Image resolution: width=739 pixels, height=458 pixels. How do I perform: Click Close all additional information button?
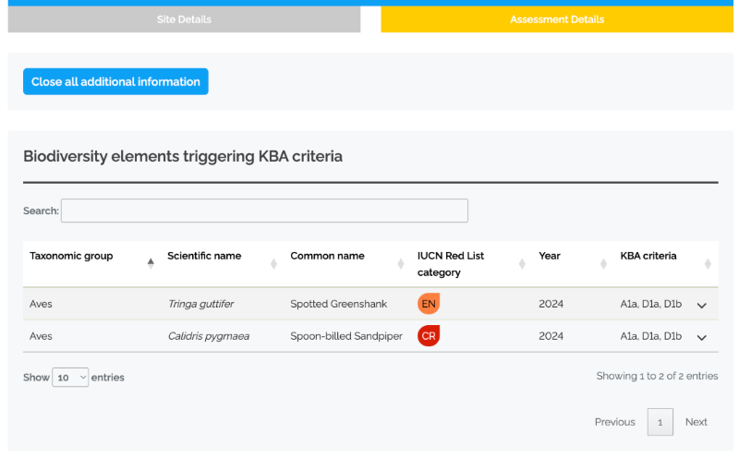tap(115, 81)
